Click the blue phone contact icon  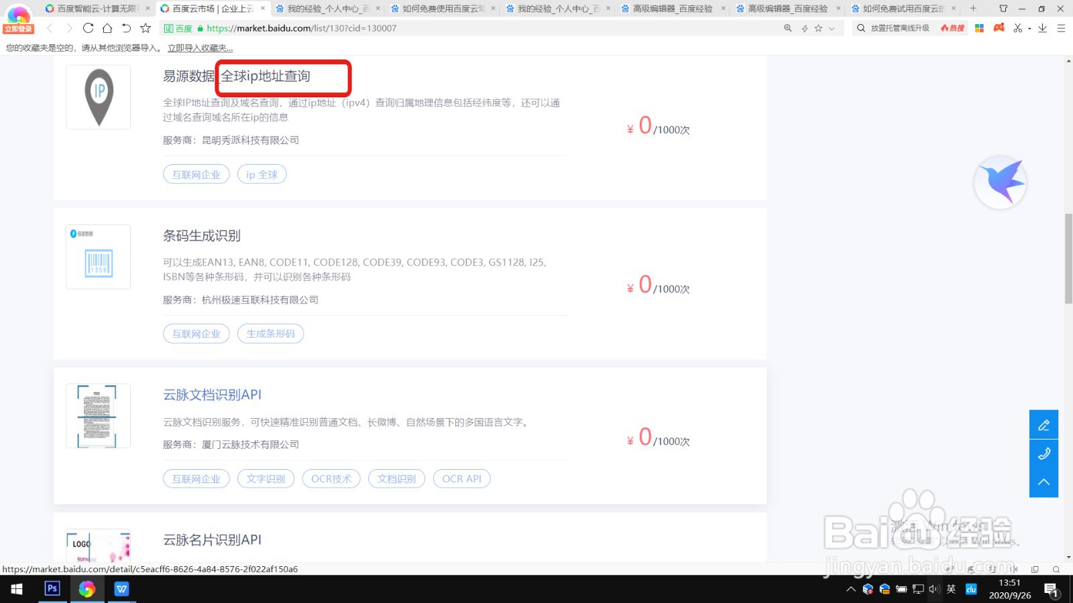pyautogui.click(x=1043, y=454)
